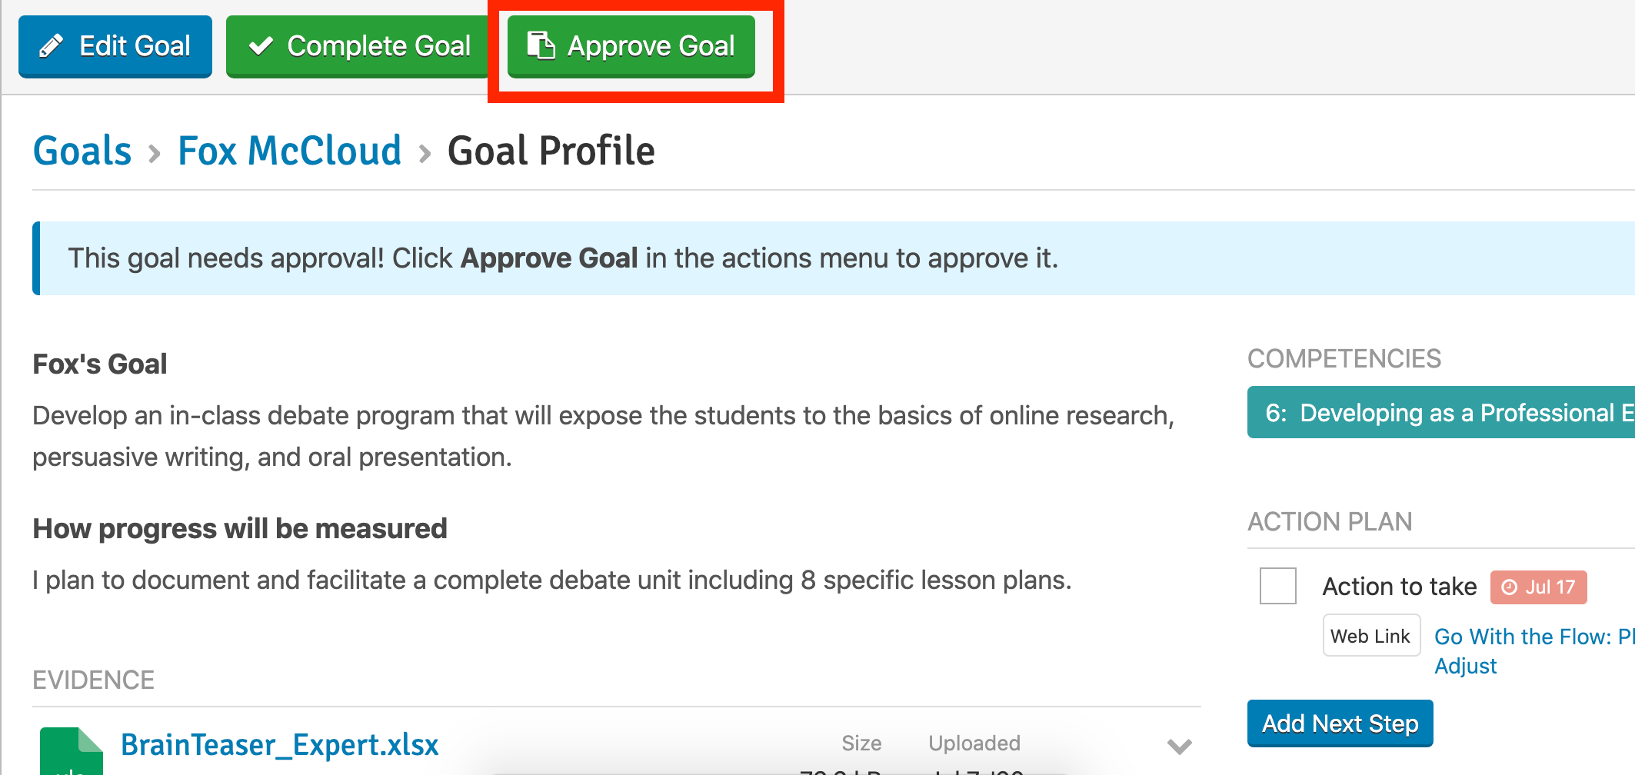
Task: Open the Goals breadcrumb link
Action: [82, 151]
